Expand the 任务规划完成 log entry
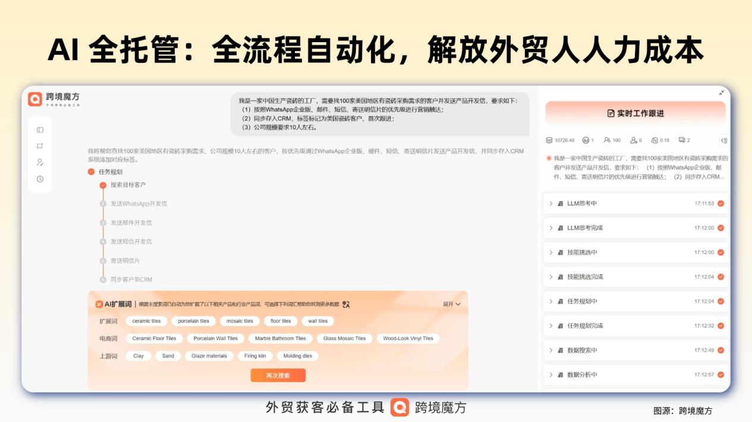The width and height of the screenshot is (752, 422). tap(551, 326)
